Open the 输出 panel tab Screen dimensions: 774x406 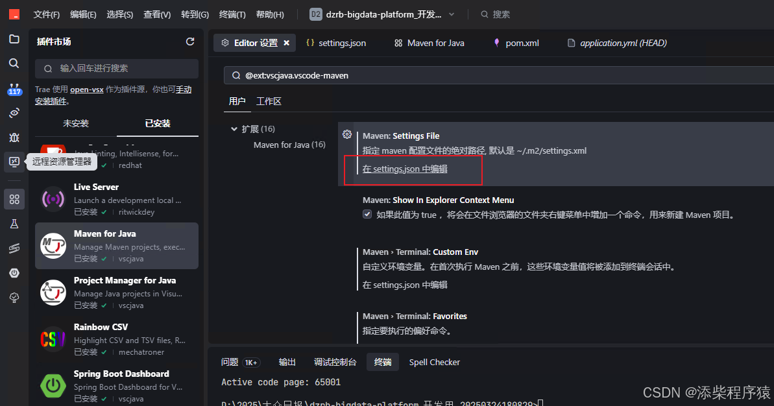click(287, 362)
